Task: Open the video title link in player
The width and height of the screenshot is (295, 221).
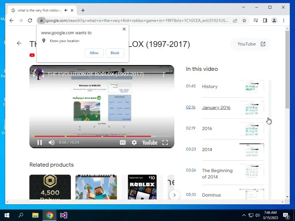Action: pyautogui.click(x=95, y=74)
